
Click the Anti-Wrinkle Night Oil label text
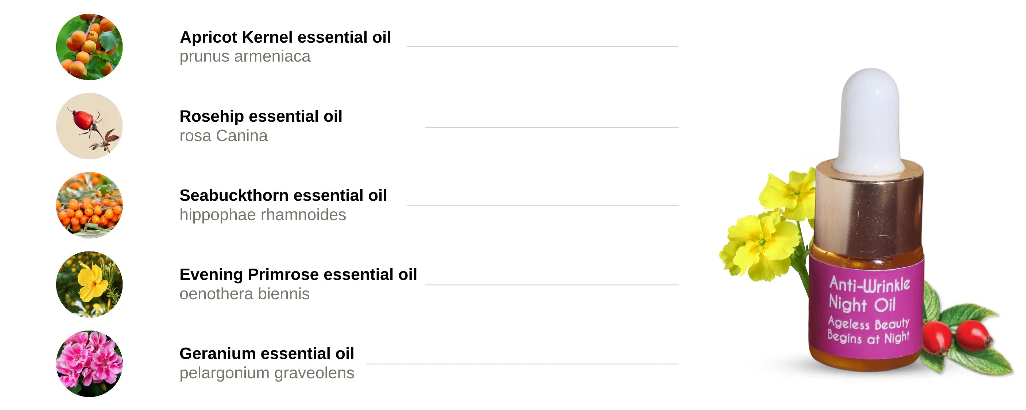click(x=869, y=294)
